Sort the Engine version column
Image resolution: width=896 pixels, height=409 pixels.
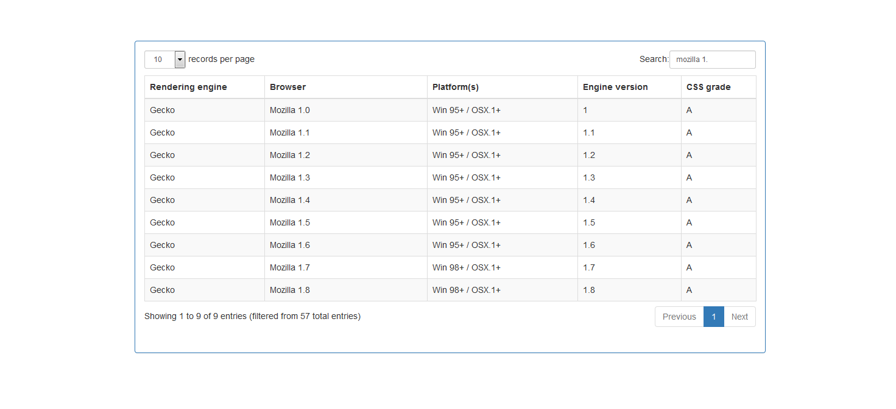coord(615,87)
